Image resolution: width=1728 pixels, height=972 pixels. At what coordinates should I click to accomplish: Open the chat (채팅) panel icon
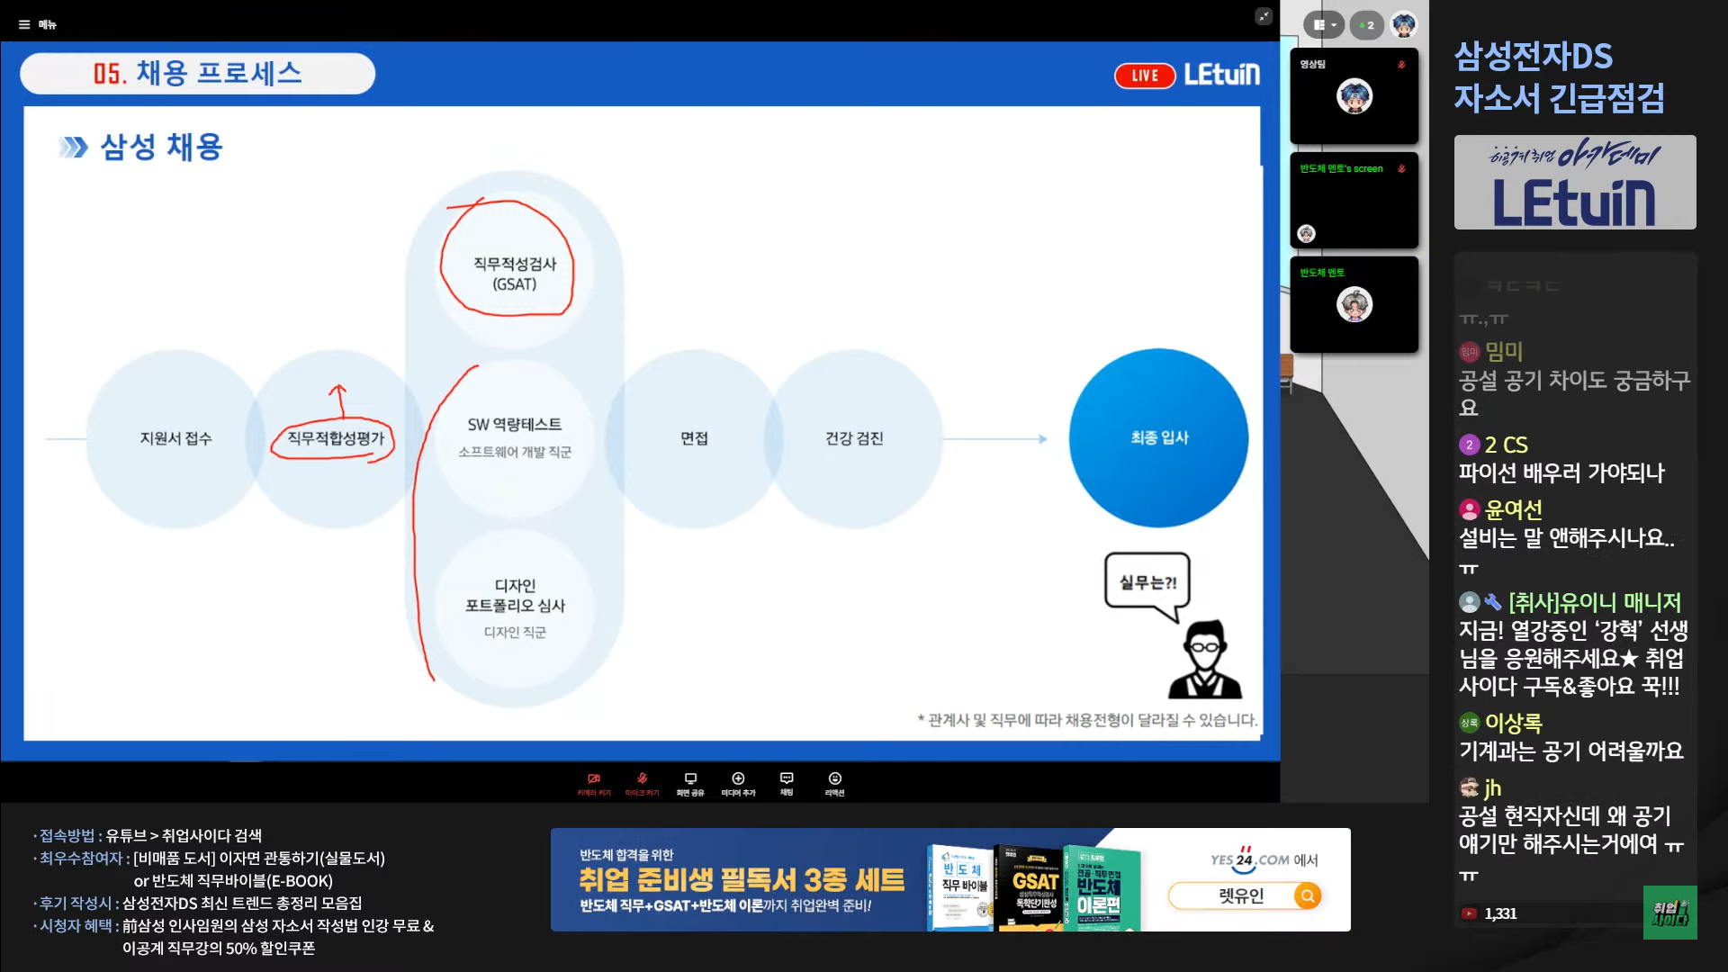point(787,781)
